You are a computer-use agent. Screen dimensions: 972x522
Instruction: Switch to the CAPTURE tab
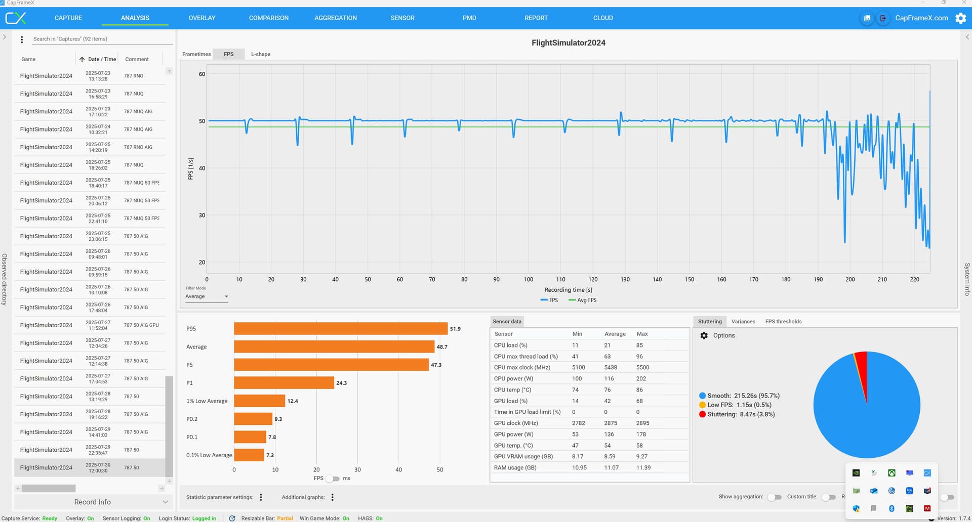pos(68,18)
